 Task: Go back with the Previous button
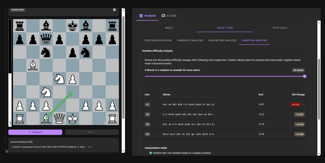pos(35,132)
